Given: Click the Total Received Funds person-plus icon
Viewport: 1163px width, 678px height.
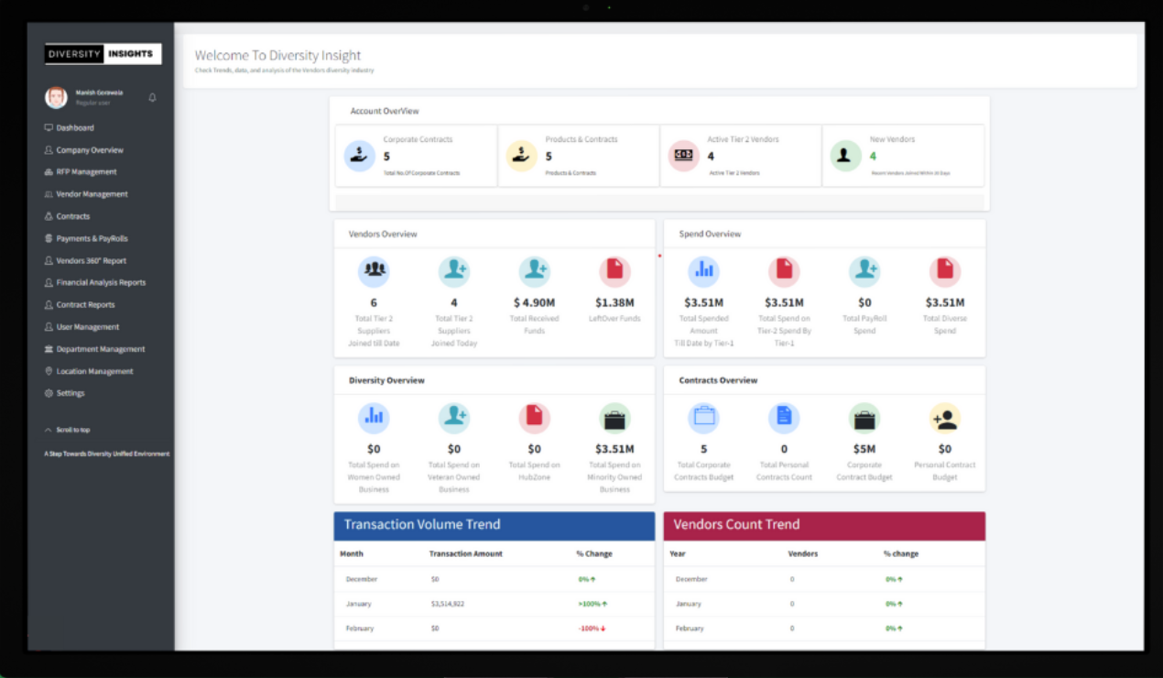Looking at the screenshot, I should (x=535, y=269).
